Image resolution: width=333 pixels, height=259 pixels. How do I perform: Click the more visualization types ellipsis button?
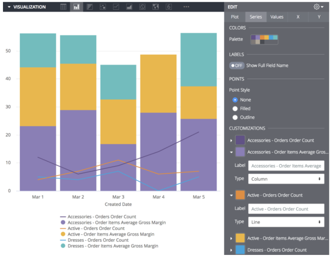pos(186,7)
